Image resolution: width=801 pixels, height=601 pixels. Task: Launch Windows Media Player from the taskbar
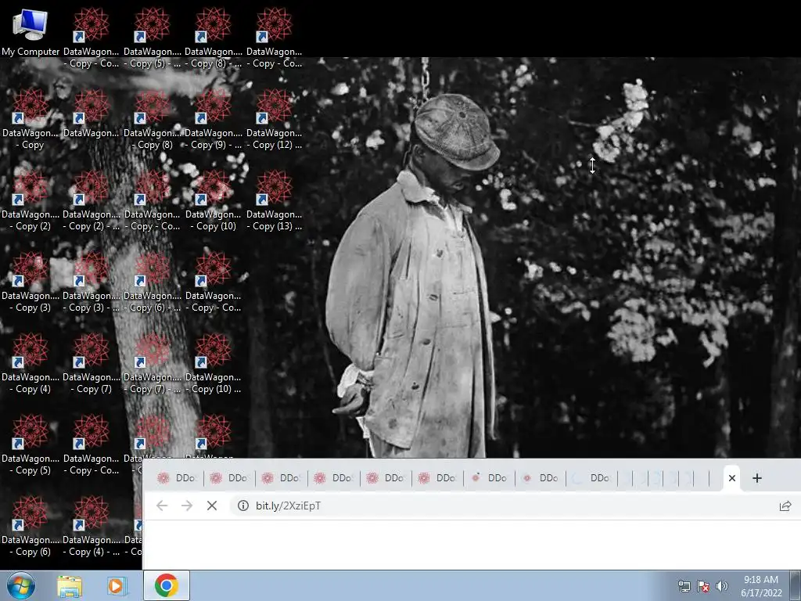117,586
